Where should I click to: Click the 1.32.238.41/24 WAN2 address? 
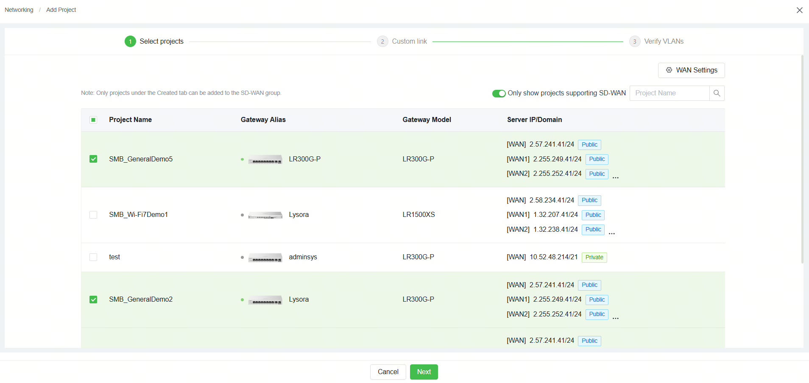[555, 230]
